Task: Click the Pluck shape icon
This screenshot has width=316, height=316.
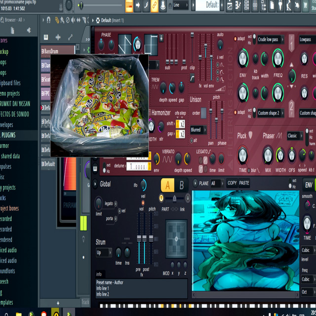Action: pyautogui.click(x=250, y=135)
